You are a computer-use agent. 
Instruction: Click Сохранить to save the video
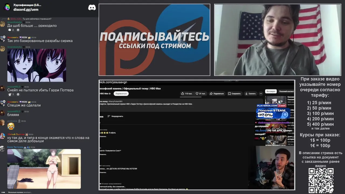pos(234,93)
